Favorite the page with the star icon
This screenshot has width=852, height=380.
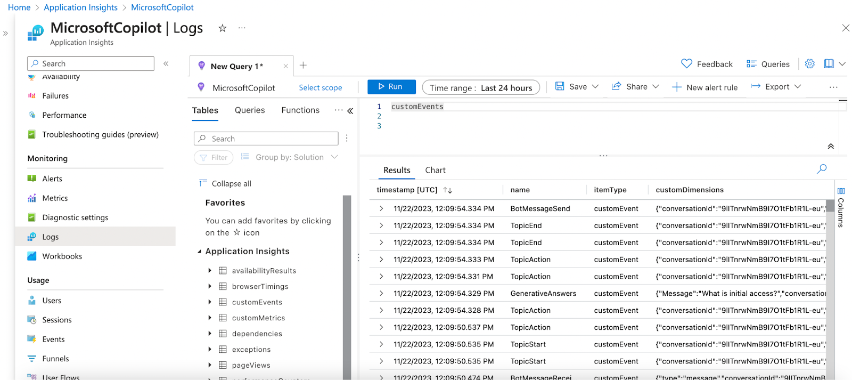click(223, 28)
